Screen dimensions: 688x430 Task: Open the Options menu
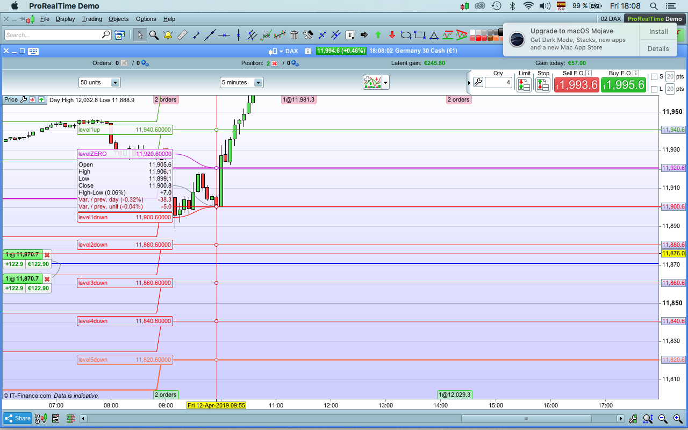pos(146,19)
